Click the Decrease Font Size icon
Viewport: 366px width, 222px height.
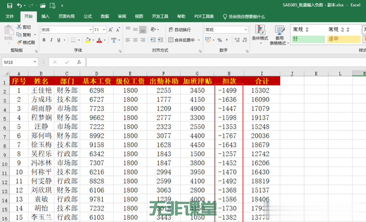118,30
